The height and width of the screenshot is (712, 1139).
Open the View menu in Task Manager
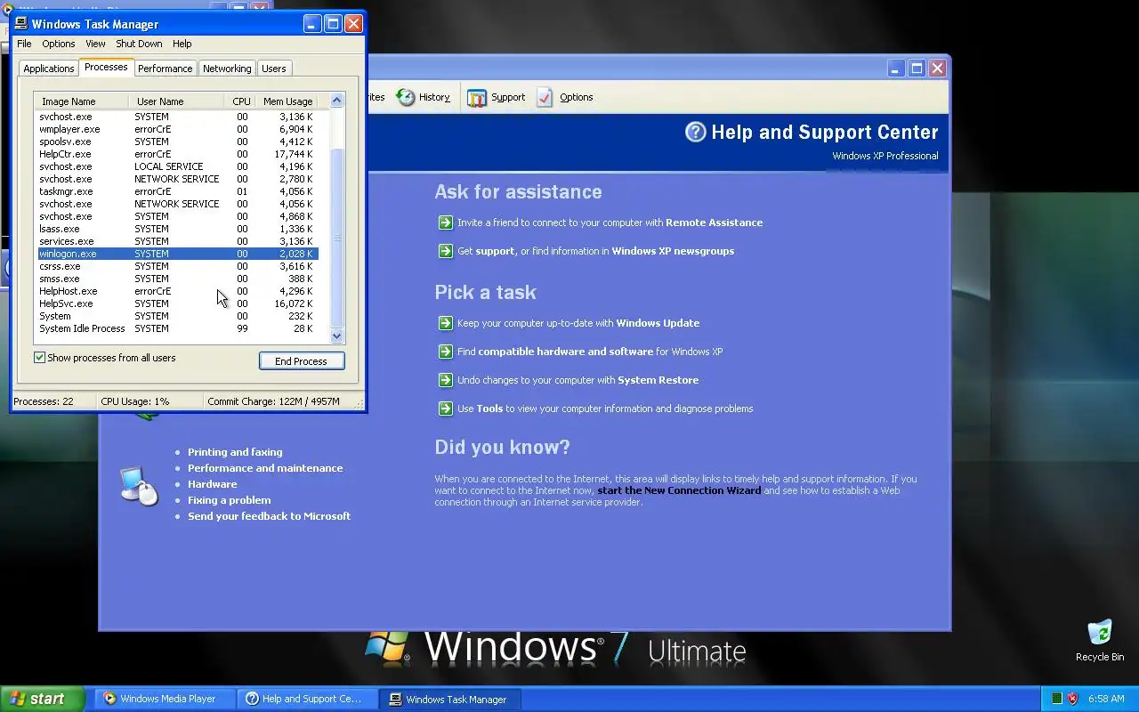point(95,44)
